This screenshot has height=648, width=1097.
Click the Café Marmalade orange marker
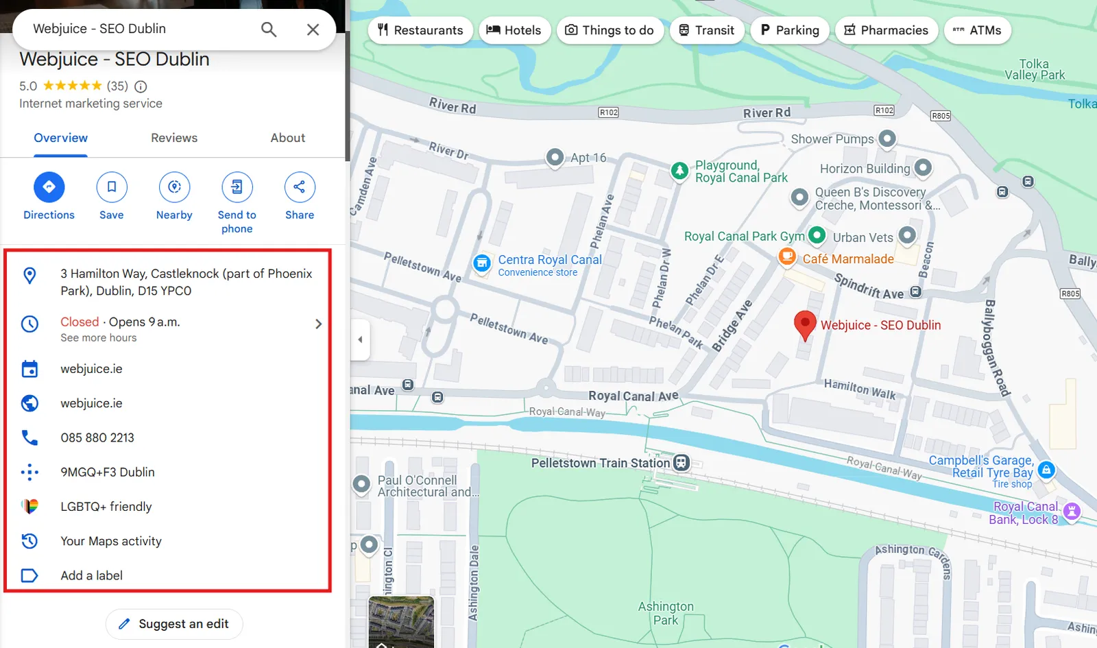click(x=787, y=257)
